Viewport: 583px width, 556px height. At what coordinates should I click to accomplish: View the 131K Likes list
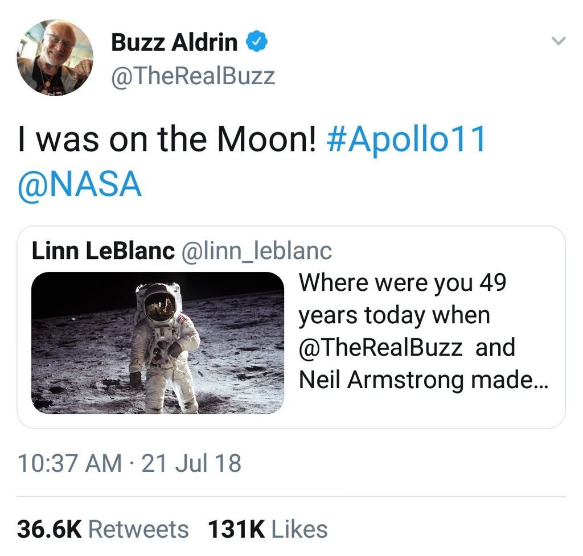268,529
